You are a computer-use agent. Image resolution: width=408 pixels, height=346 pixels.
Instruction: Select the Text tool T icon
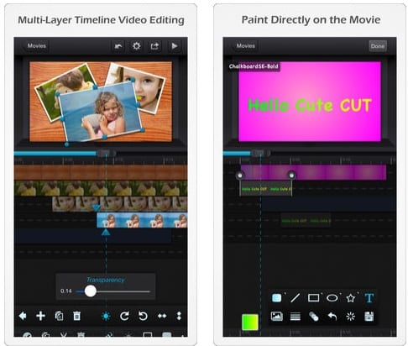(369, 298)
